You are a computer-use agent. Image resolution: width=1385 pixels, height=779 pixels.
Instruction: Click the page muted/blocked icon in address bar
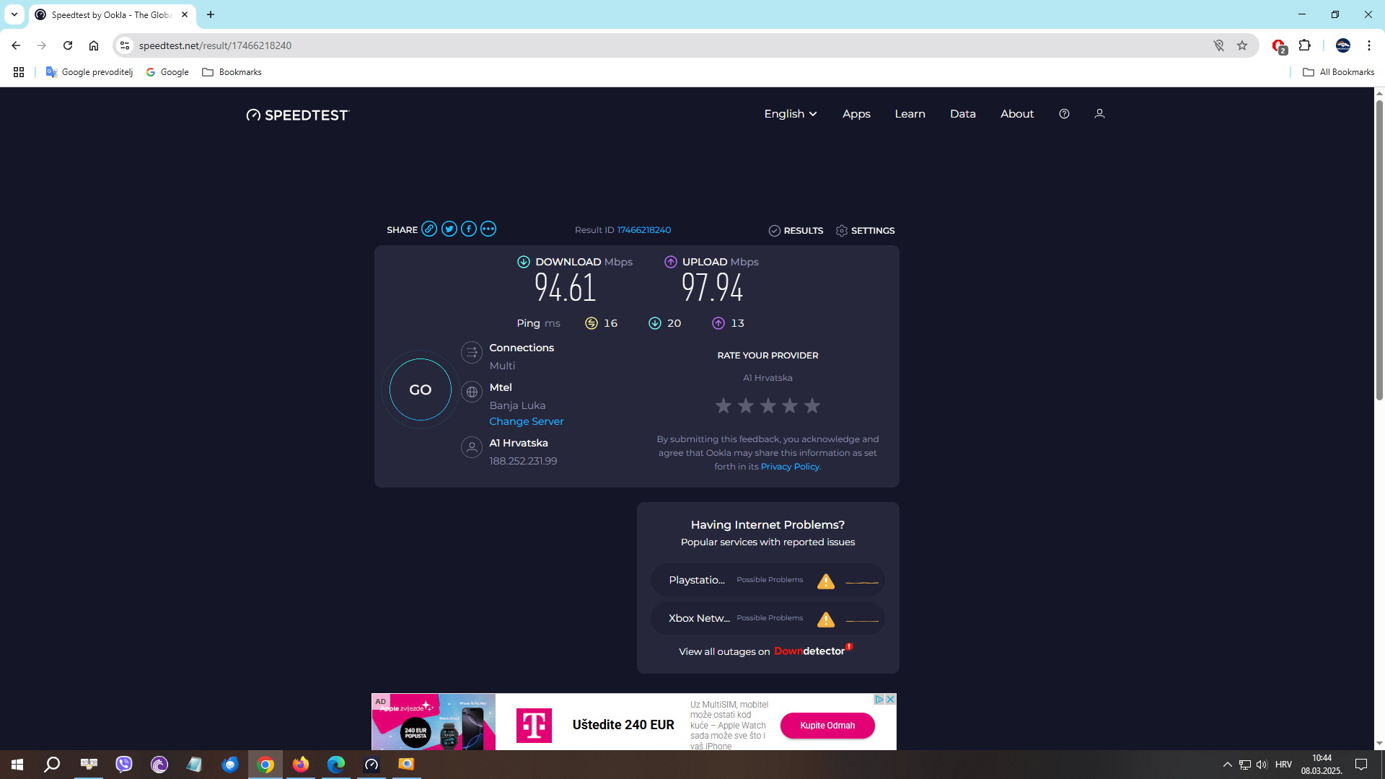1219,45
